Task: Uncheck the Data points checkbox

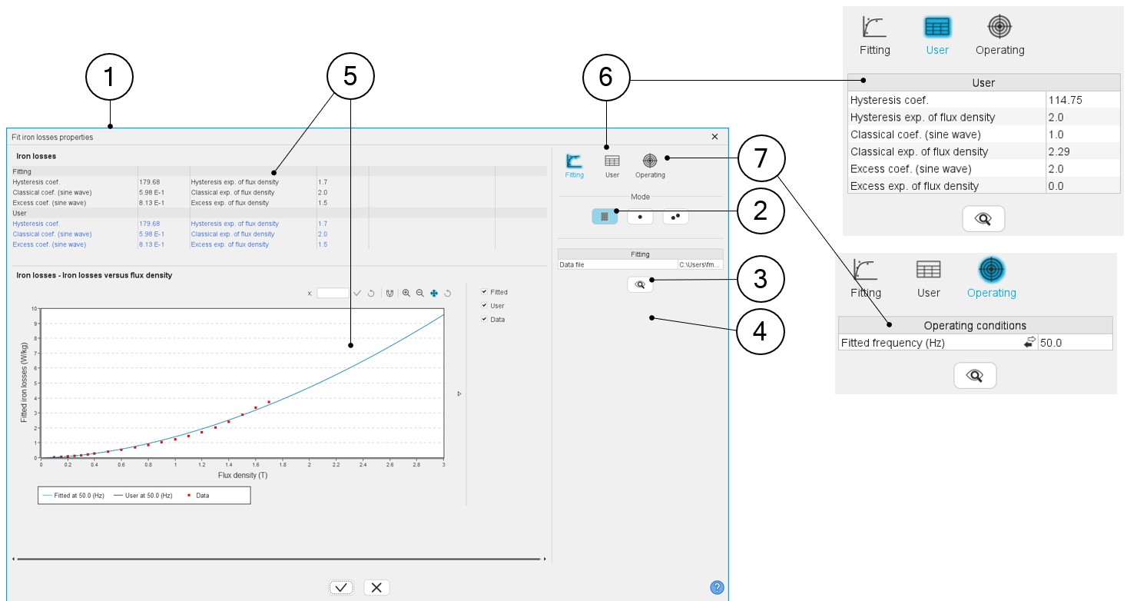Action: [484, 319]
